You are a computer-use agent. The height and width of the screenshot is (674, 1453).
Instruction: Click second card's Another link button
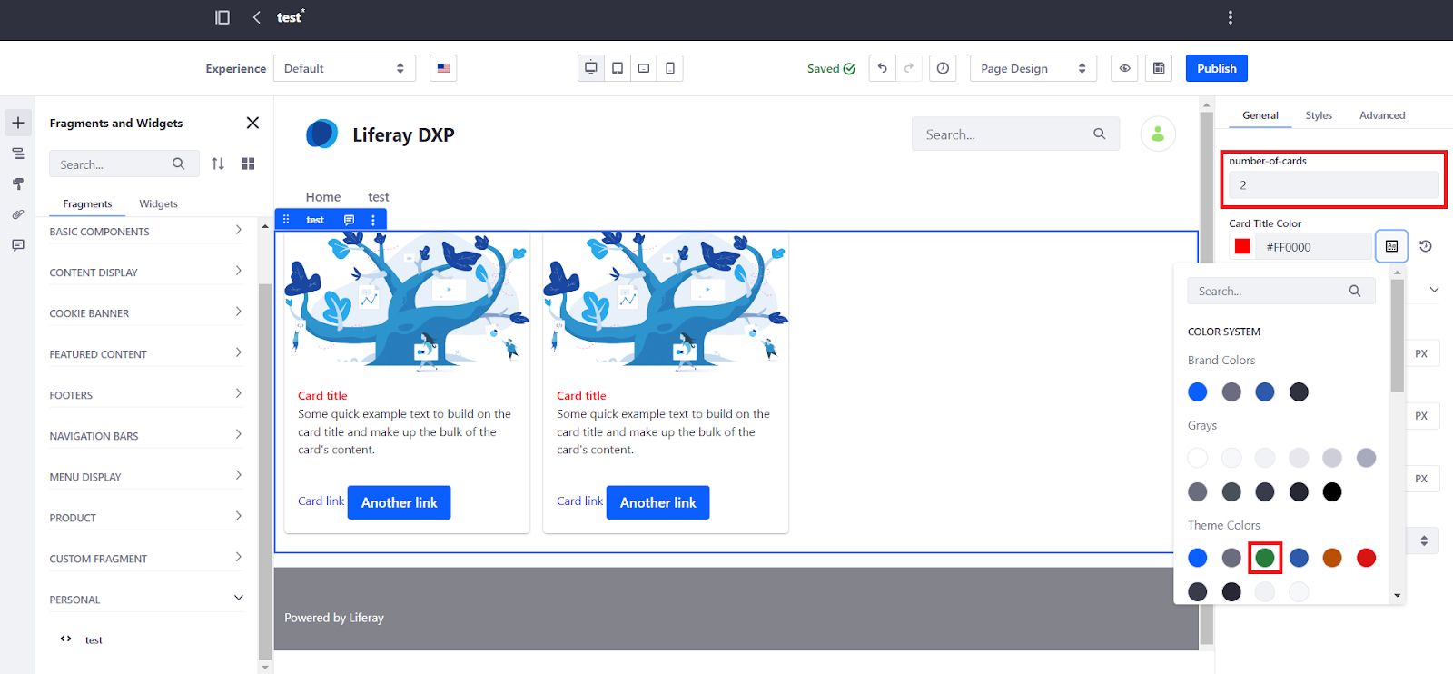(x=658, y=502)
